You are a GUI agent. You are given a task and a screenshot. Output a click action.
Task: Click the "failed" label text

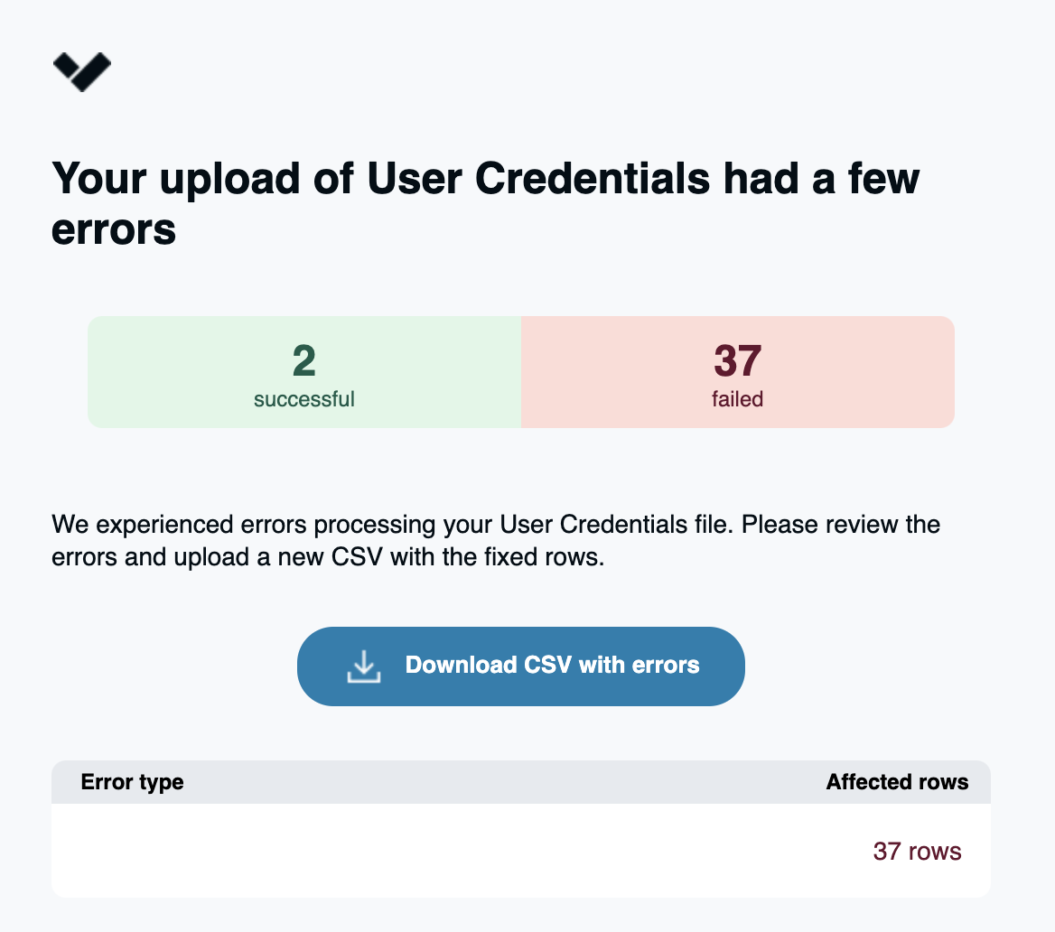pyautogui.click(x=738, y=398)
